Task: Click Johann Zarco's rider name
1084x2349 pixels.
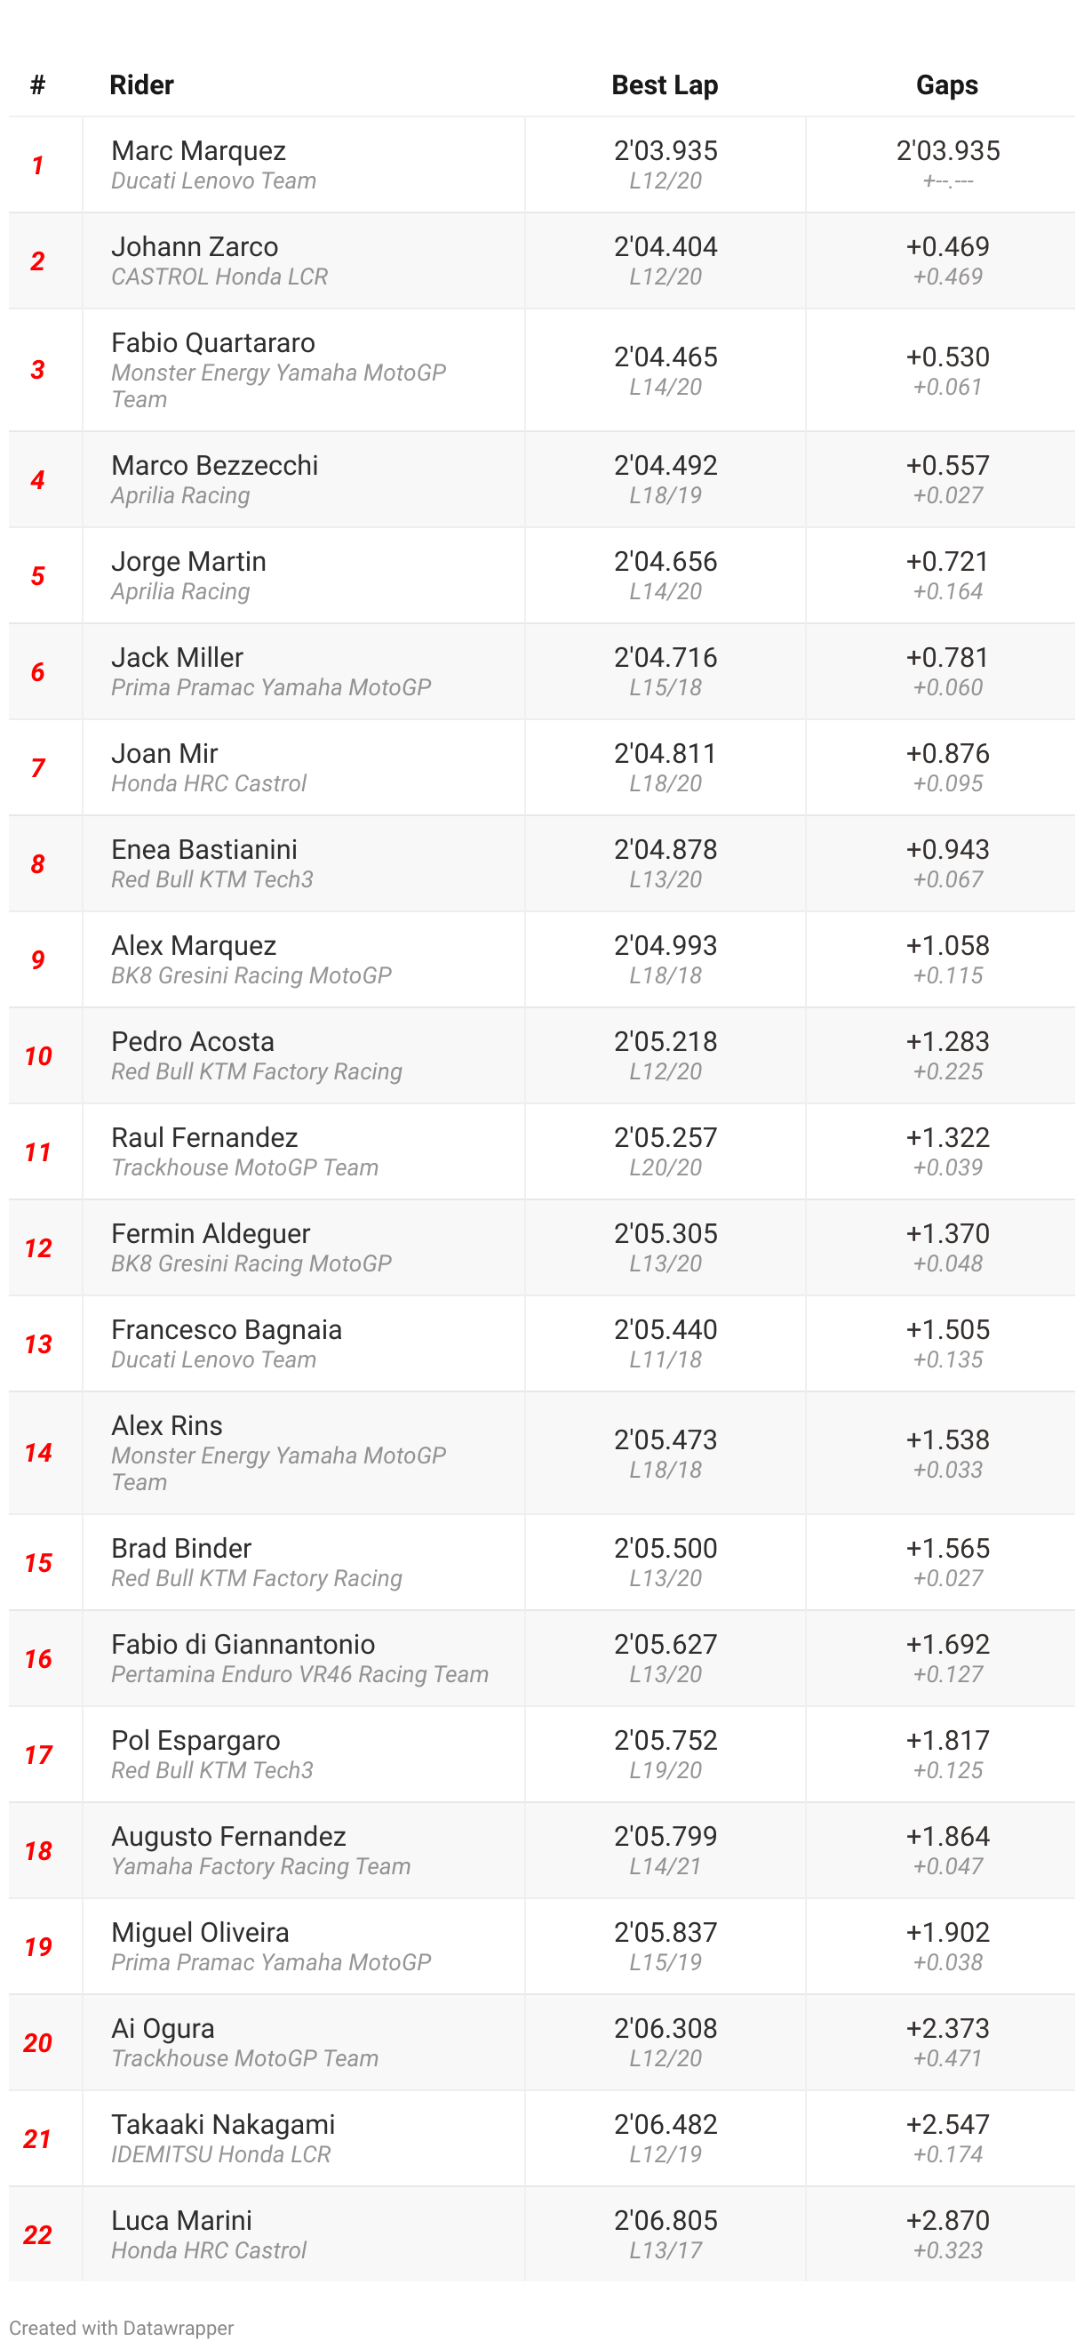Action: tap(194, 246)
